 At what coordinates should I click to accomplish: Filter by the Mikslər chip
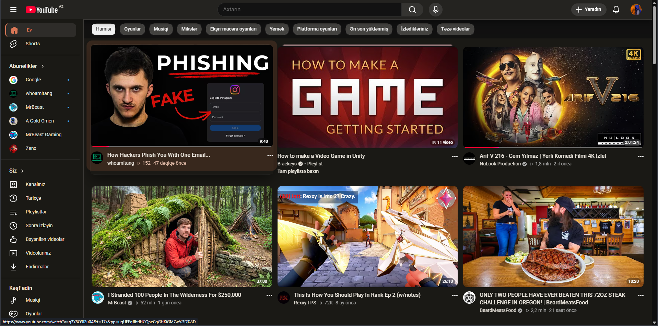(189, 29)
